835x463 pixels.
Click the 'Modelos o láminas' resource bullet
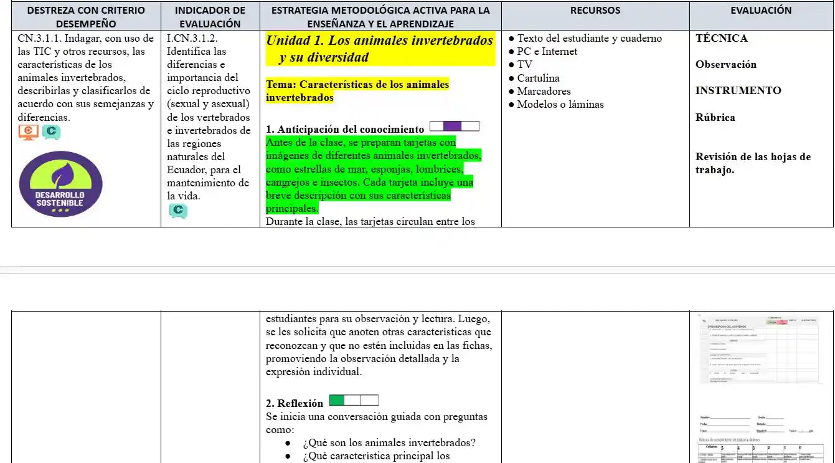560,105
